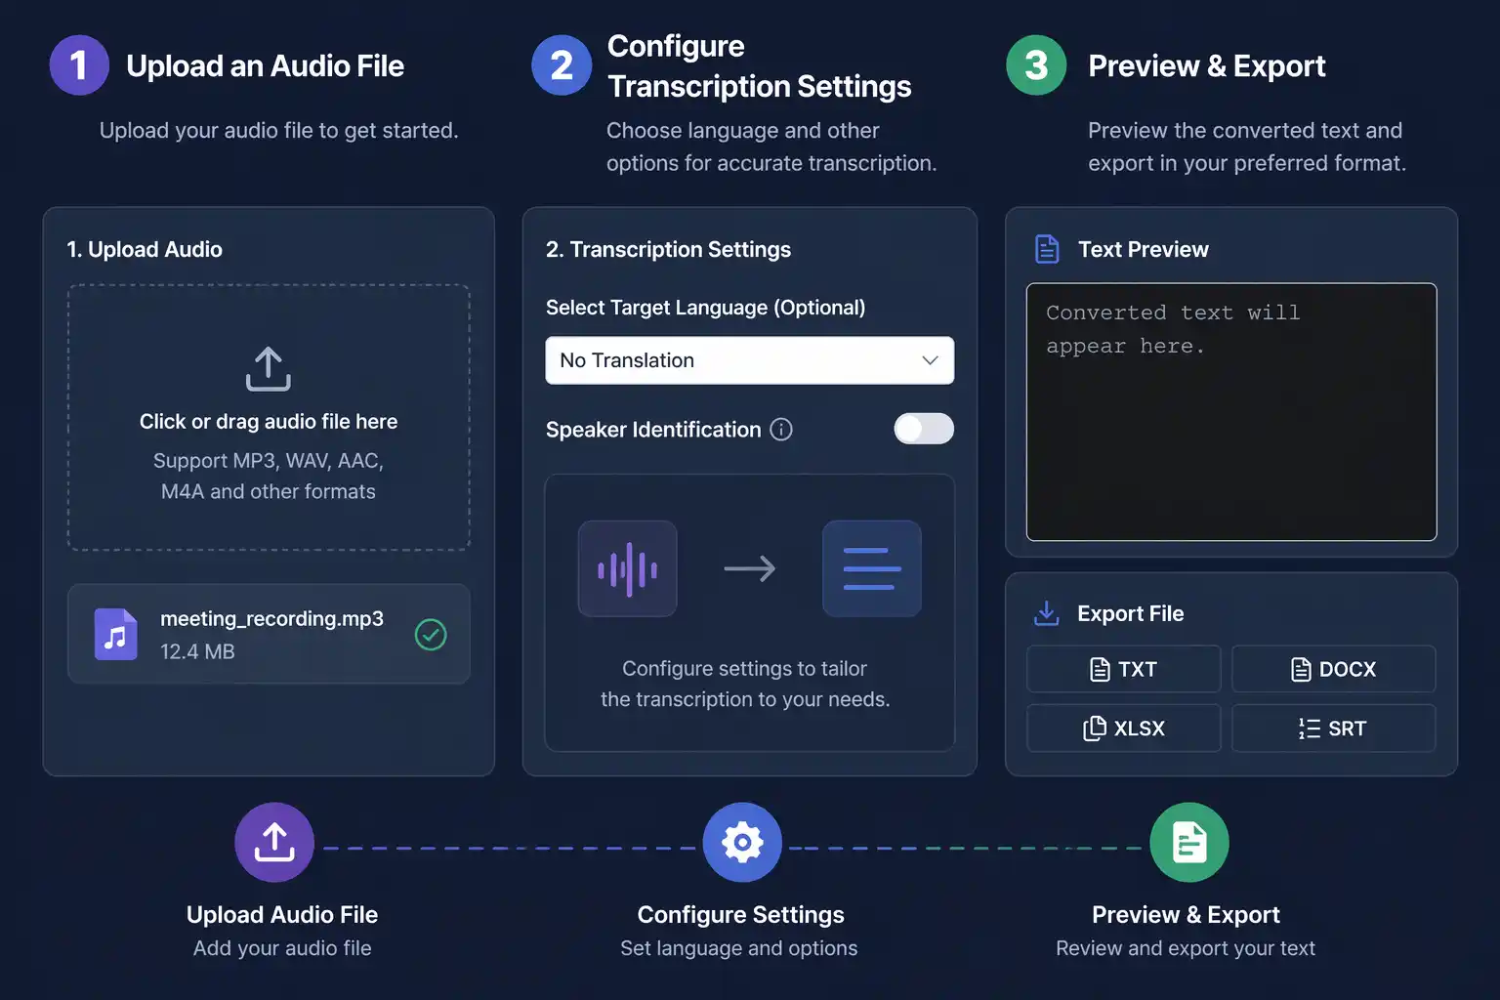Click the green Preview & Export document icon

coord(1188,842)
